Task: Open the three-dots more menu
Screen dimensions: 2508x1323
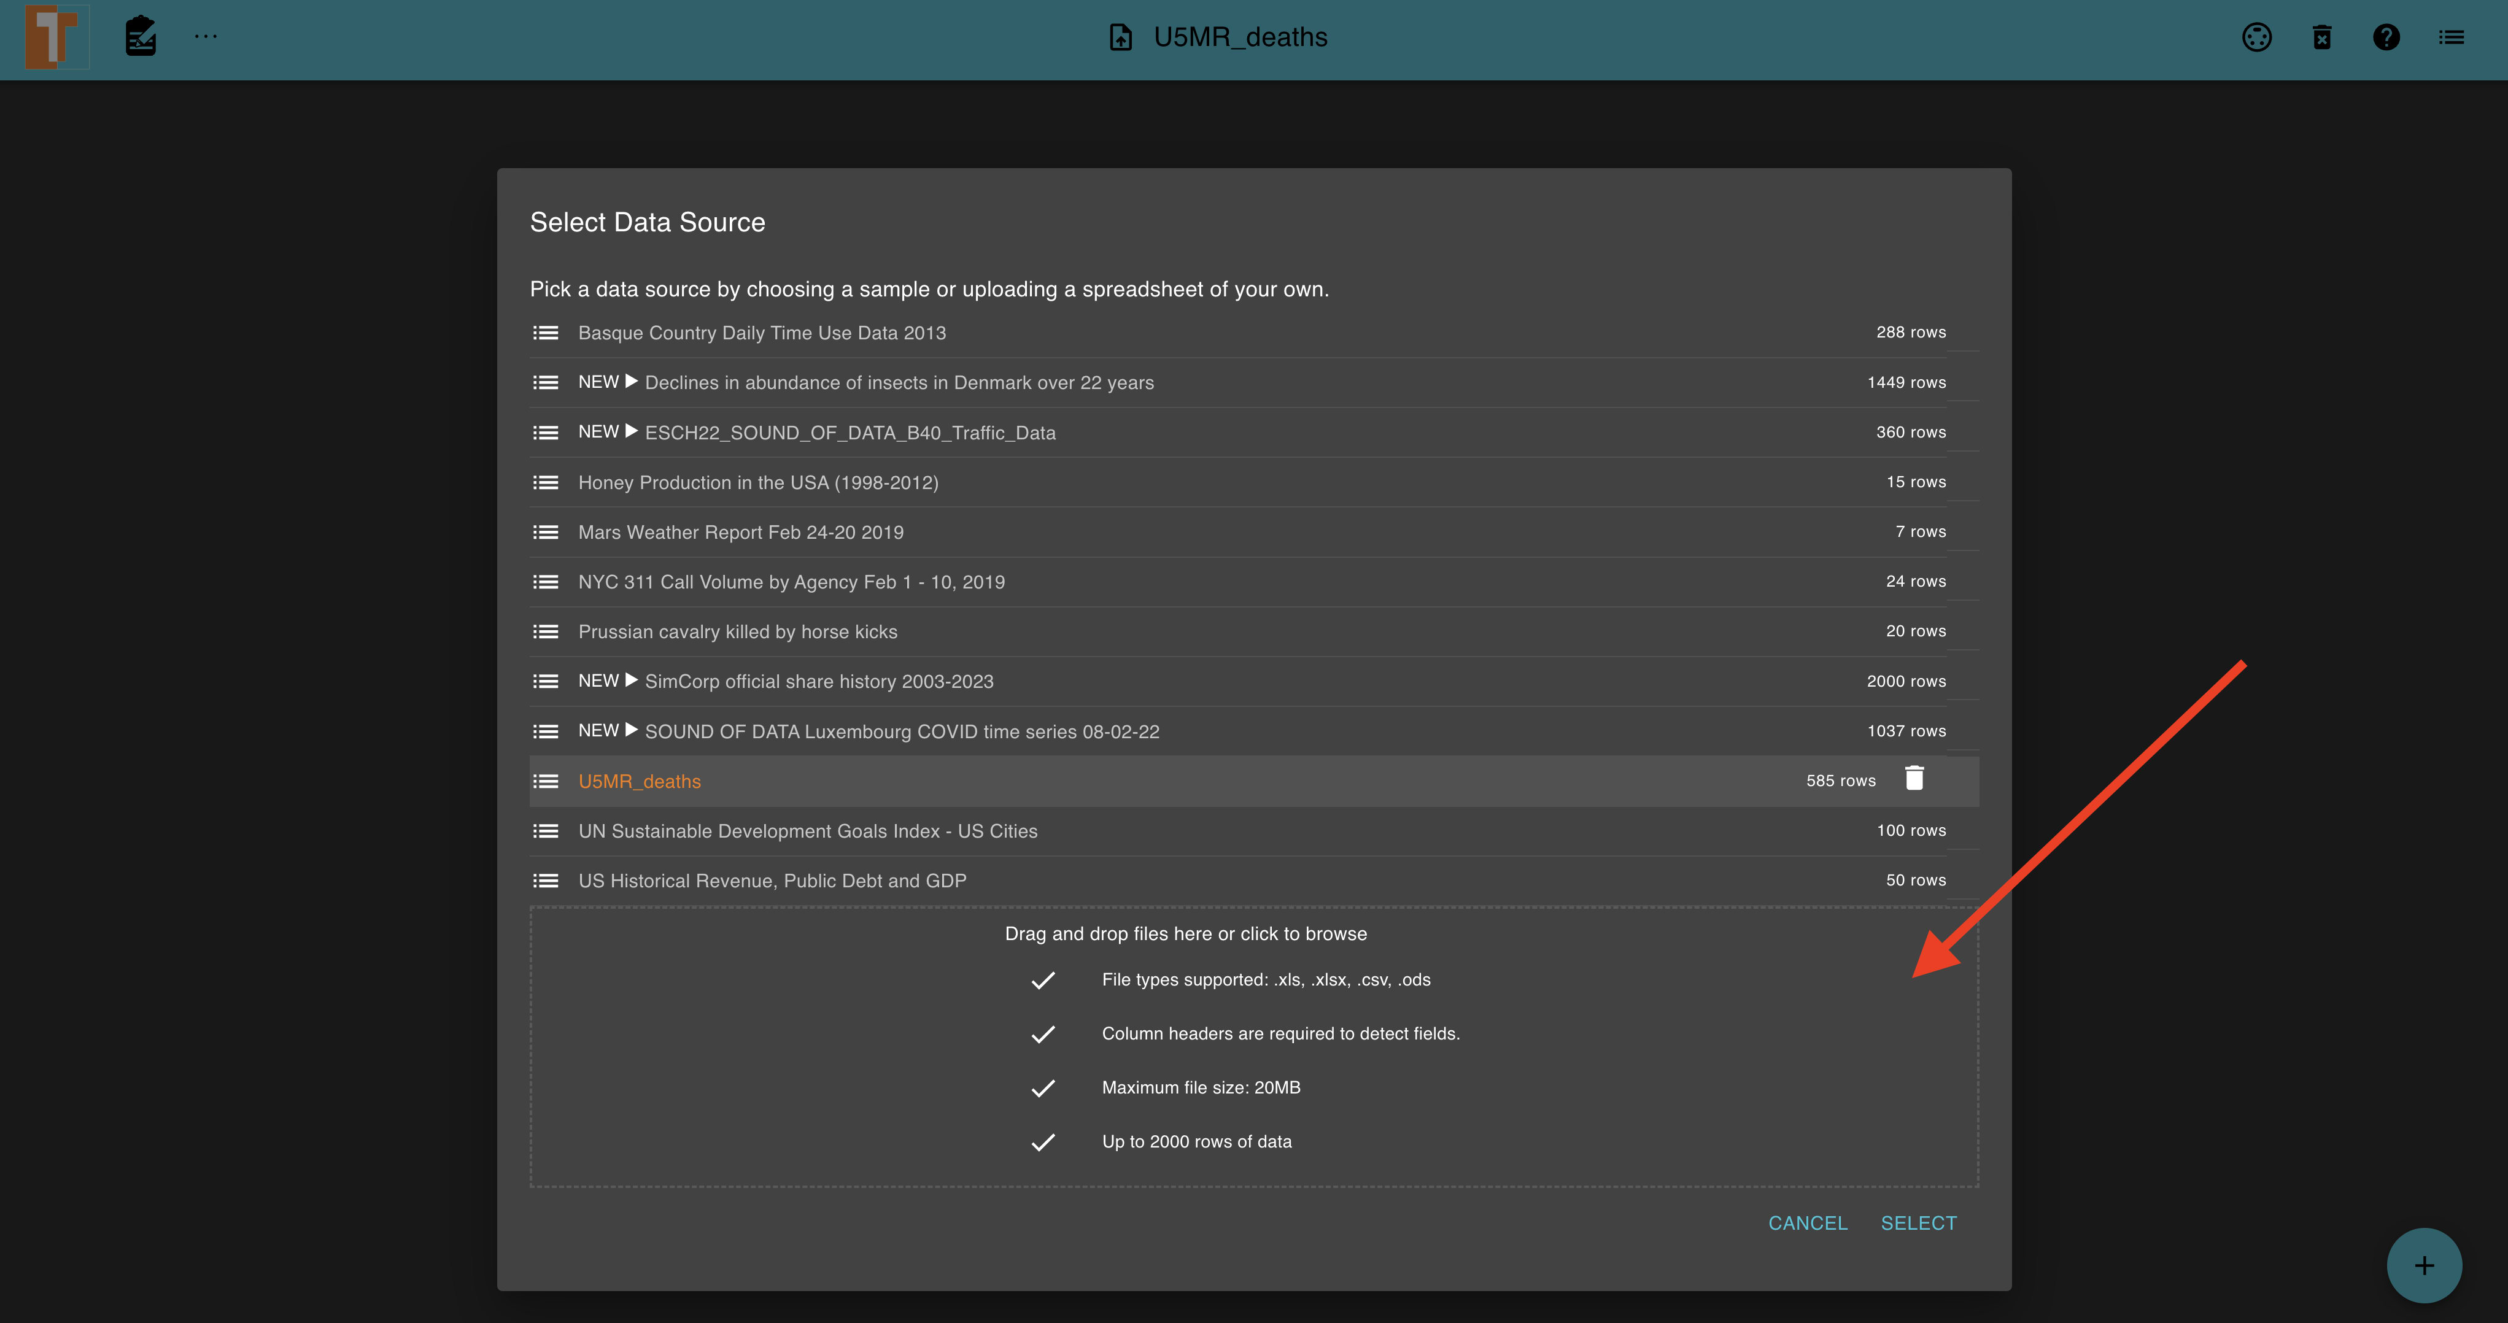Action: [x=206, y=37]
